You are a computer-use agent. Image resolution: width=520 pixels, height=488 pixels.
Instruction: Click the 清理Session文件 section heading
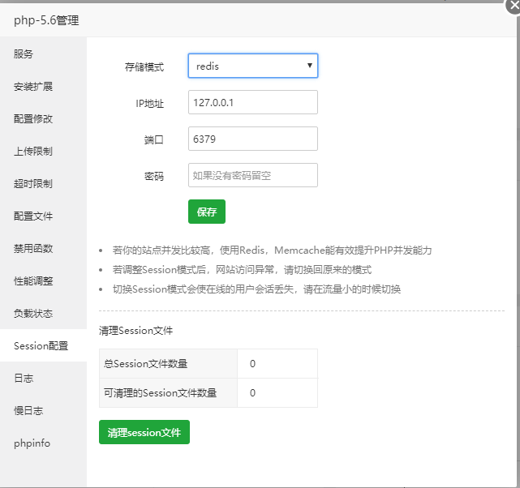click(x=135, y=330)
